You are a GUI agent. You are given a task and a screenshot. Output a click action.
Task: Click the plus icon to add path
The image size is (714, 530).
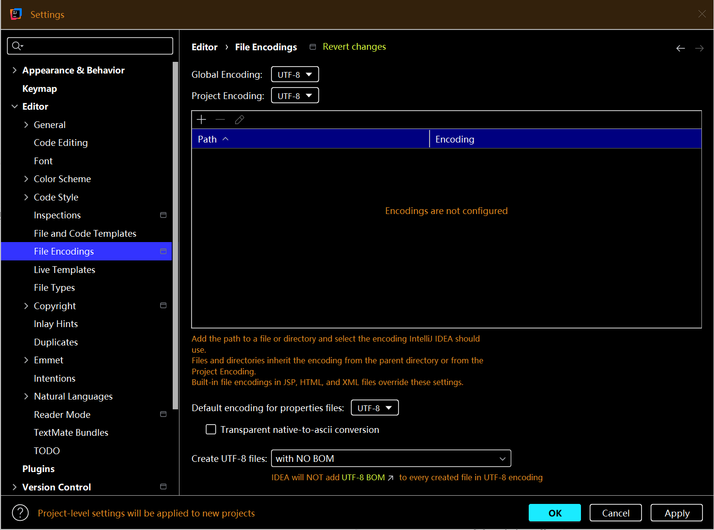(202, 119)
